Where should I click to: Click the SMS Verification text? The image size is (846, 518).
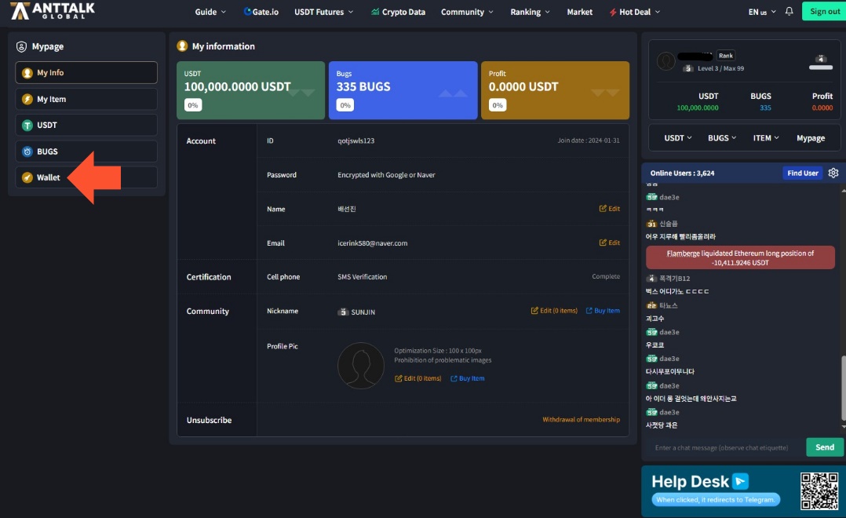[x=362, y=277]
